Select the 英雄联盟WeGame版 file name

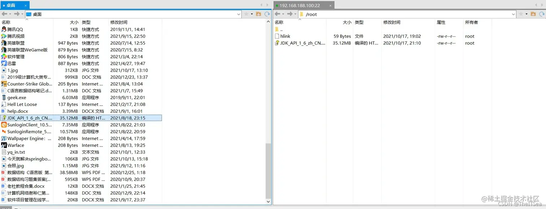[x=27, y=50]
